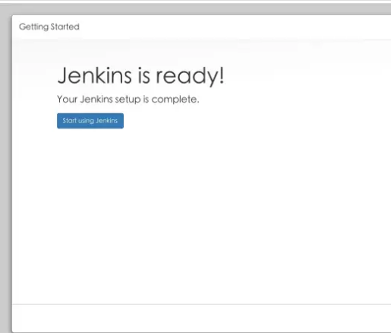
Task: Click the blank white area below the button
Action: coord(202,215)
